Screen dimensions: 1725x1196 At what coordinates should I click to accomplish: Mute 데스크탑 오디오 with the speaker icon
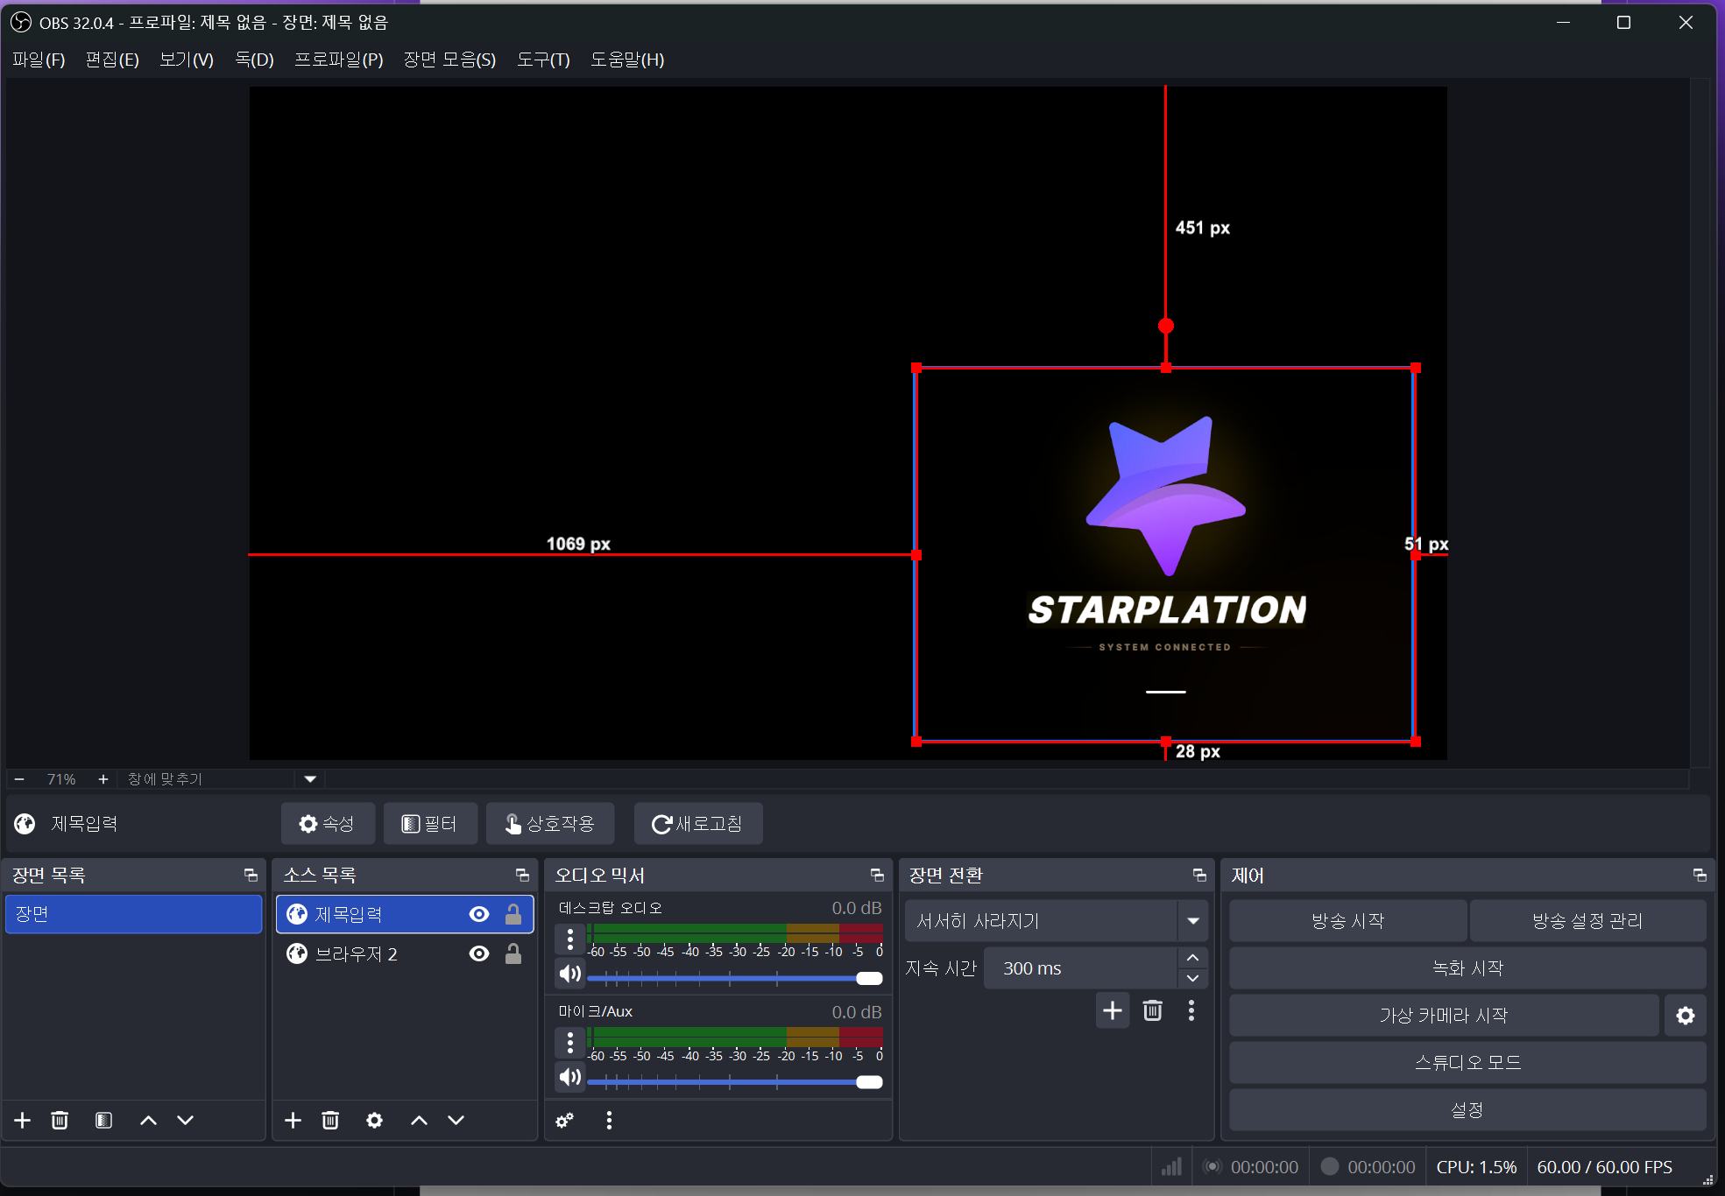click(x=570, y=973)
